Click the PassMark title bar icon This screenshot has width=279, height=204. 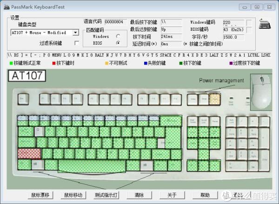tap(7, 7)
